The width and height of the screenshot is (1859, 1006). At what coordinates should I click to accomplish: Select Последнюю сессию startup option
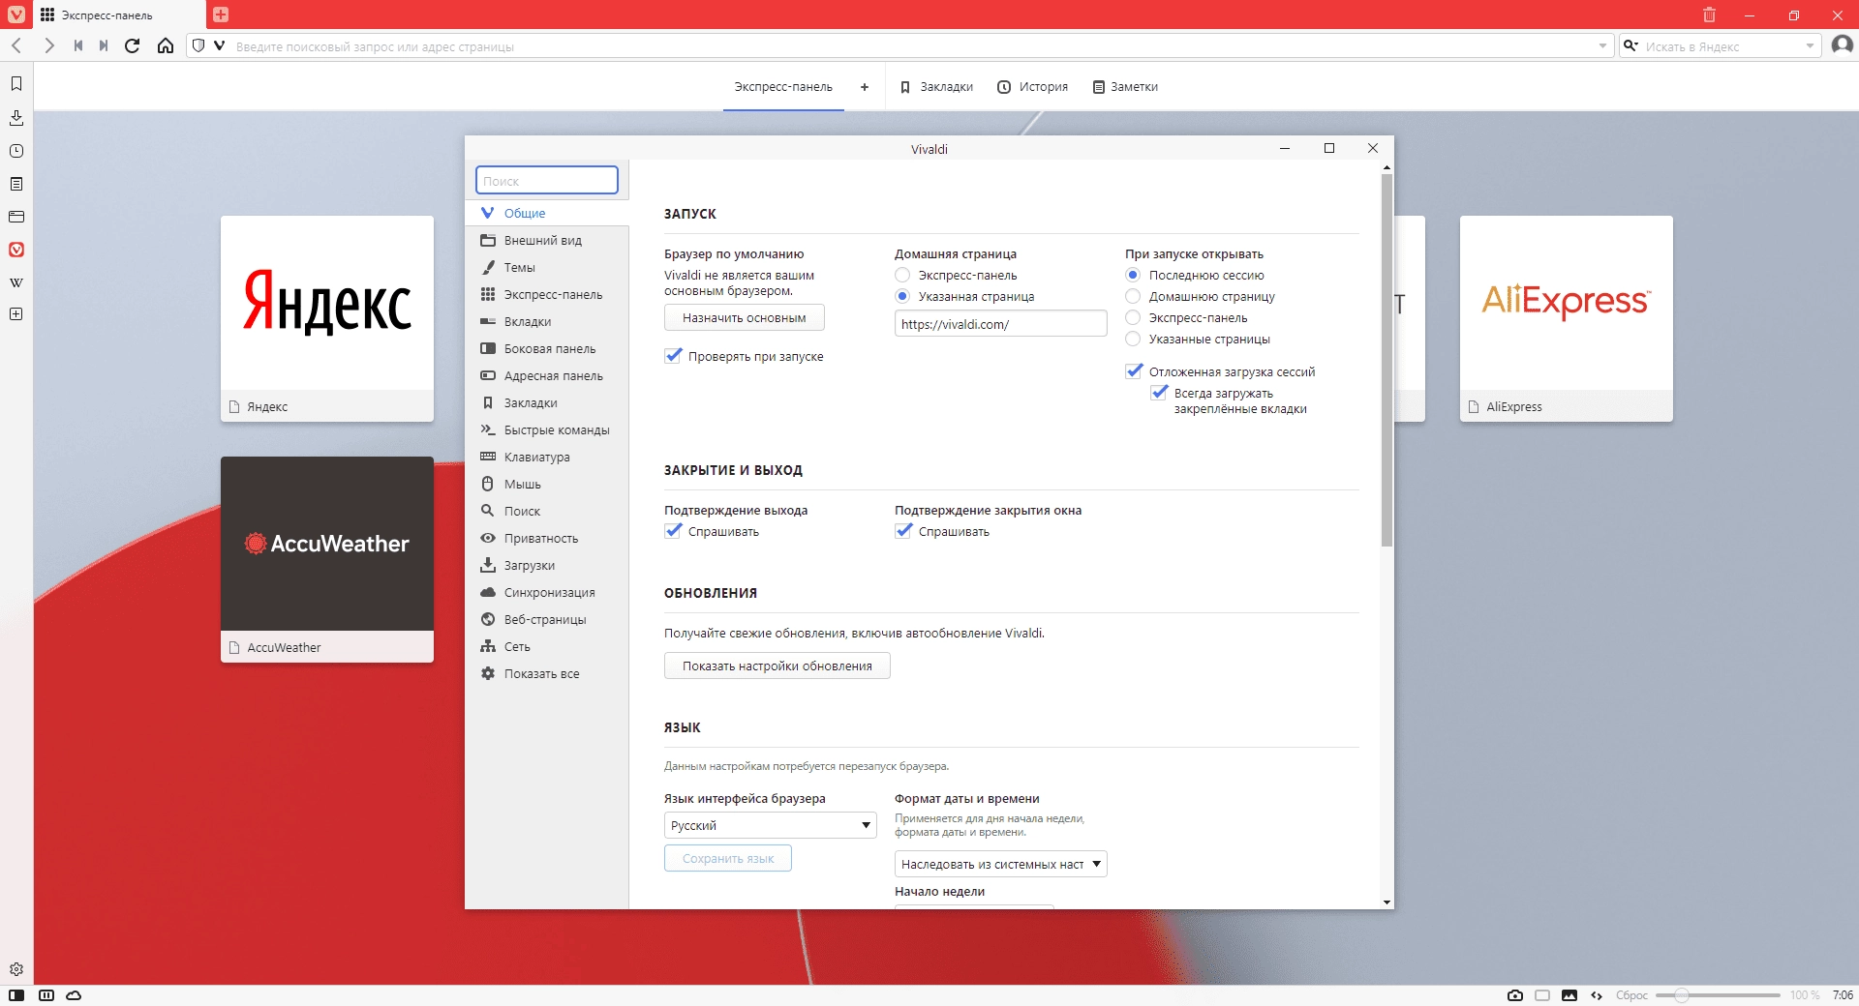coord(1133,276)
